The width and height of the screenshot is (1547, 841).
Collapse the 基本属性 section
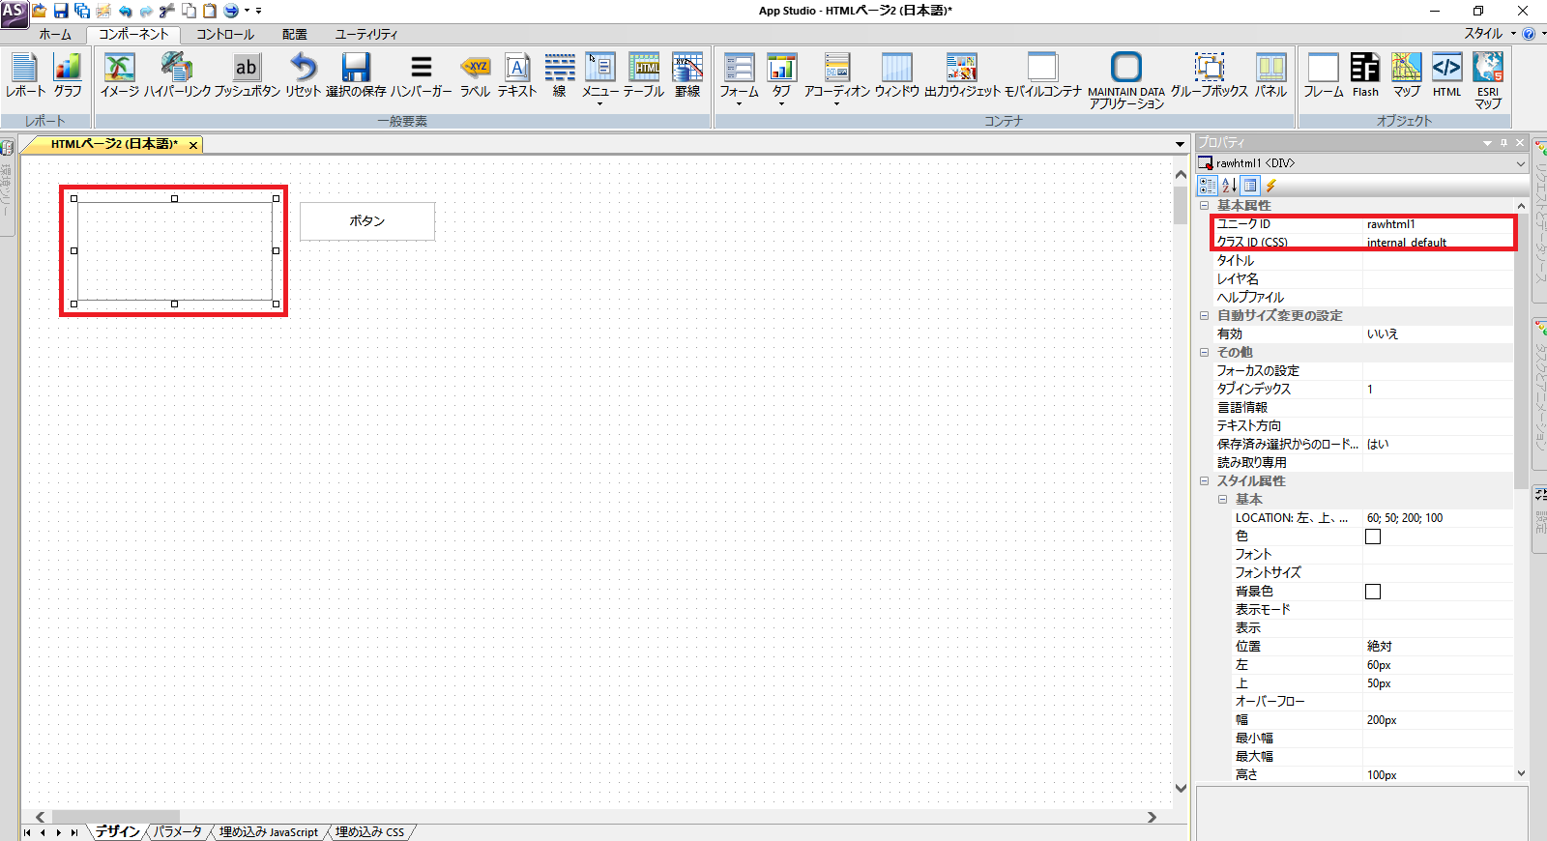click(x=1205, y=205)
